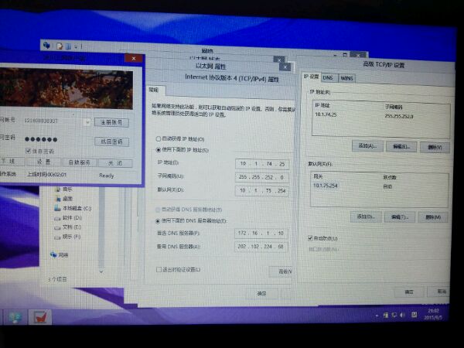Click the 高级 advanced button in IPv4 properties
This screenshot has width=464, height=348.
(x=281, y=271)
